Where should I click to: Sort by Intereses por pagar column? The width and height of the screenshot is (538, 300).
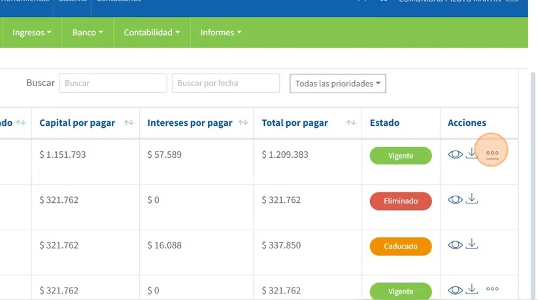[x=243, y=123]
